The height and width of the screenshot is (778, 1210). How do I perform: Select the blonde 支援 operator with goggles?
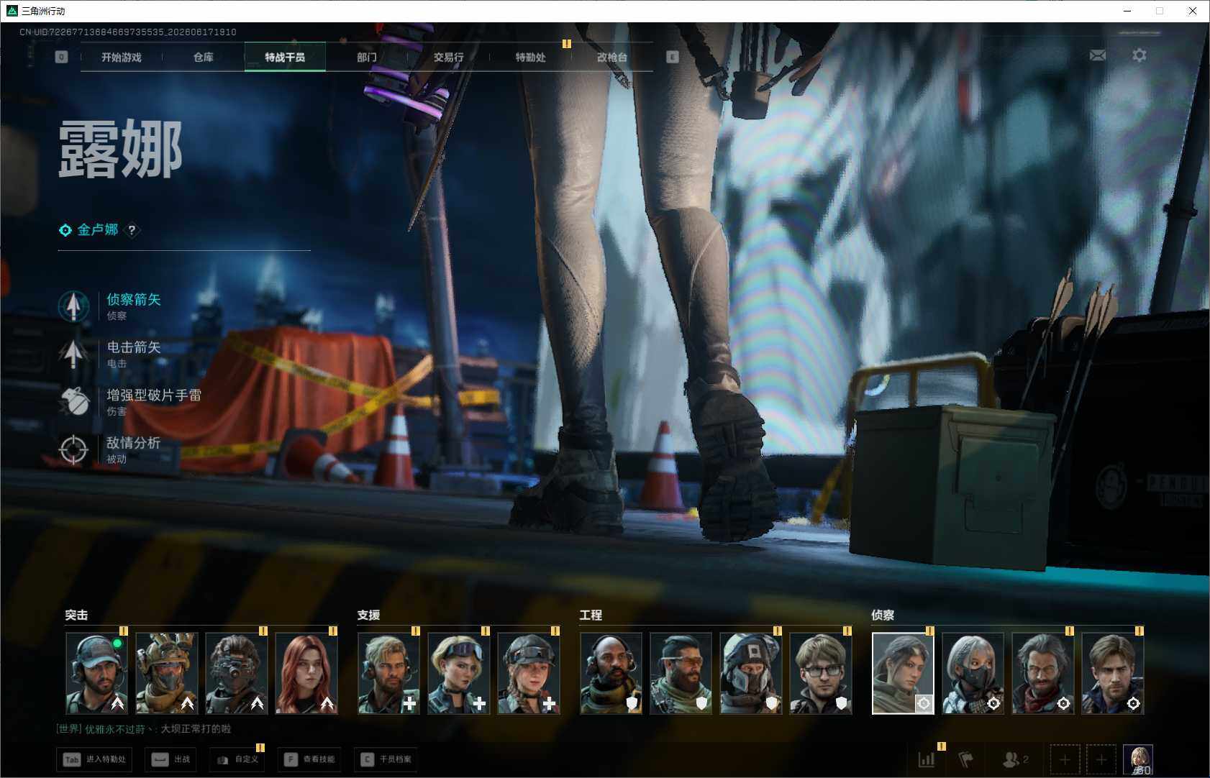(x=459, y=673)
